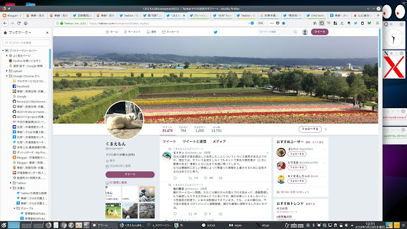The height and width of the screenshot is (229, 407).
Task: Switch to the CHO Seiho Twitter tab
Action: 315,15
